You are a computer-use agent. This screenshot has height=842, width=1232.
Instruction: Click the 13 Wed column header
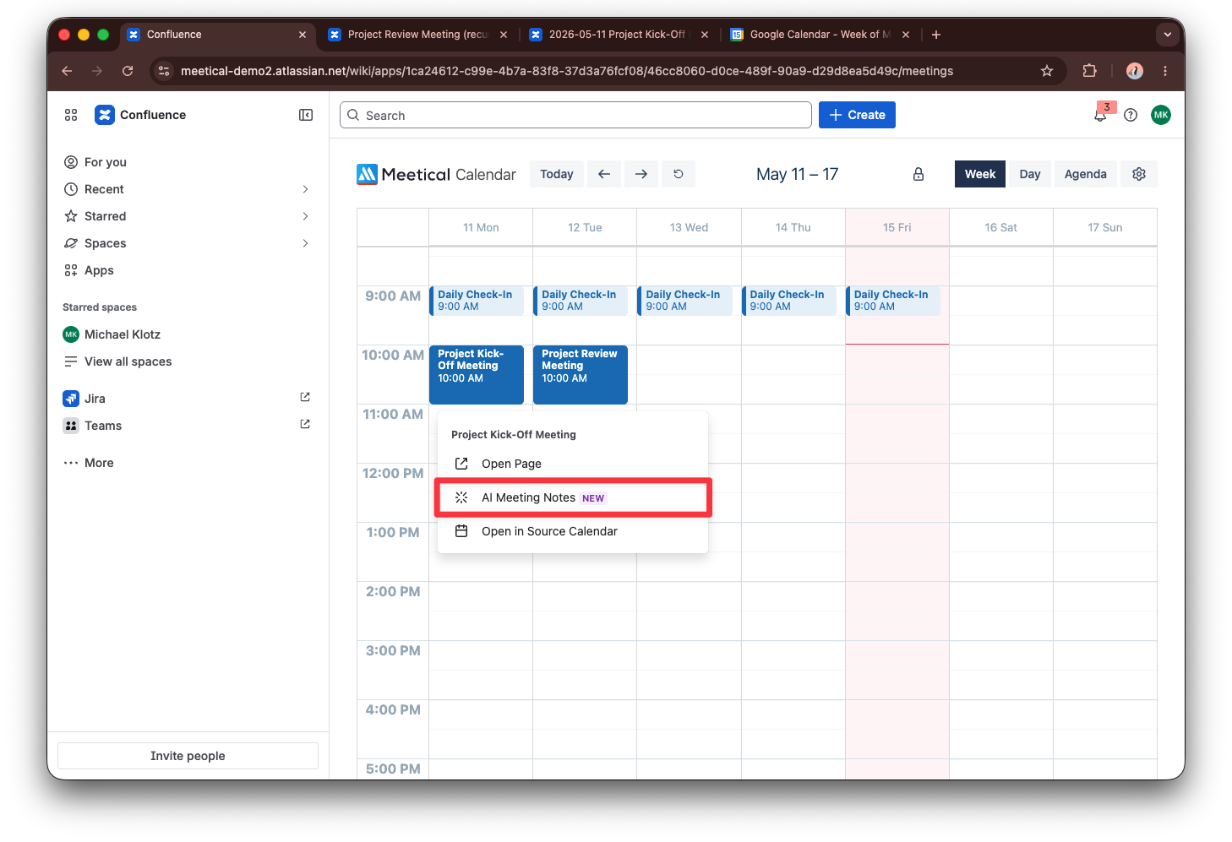(x=689, y=227)
